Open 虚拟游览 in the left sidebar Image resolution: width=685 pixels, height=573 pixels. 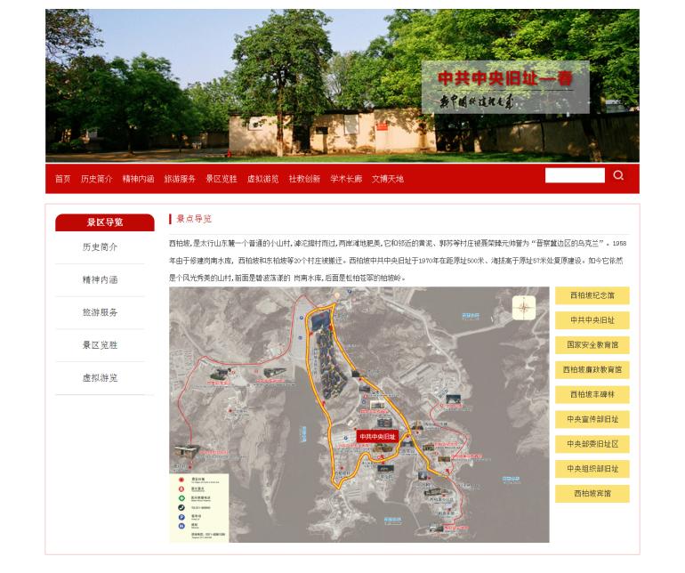pyautogui.click(x=100, y=378)
